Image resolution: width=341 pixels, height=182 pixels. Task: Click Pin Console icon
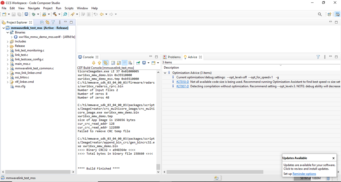[138, 63]
